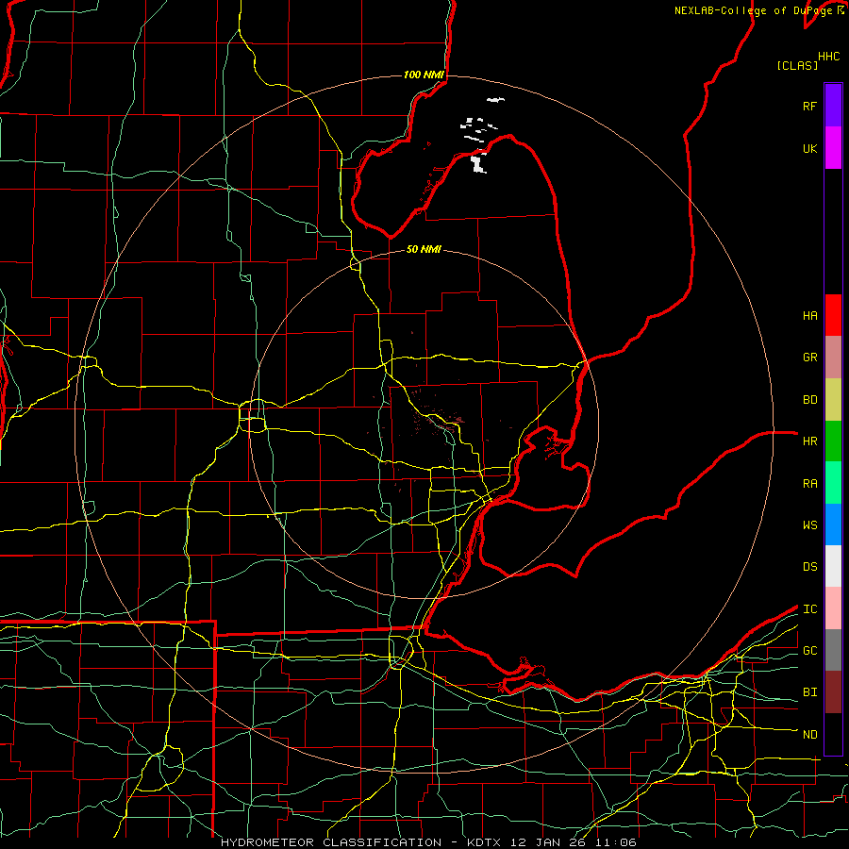Viewport: 849px width, 849px height.
Task: Click the BD legend label
Action: (x=809, y=400)
